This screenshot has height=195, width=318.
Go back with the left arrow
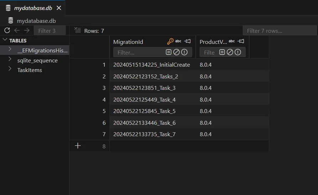coord(17,30)
